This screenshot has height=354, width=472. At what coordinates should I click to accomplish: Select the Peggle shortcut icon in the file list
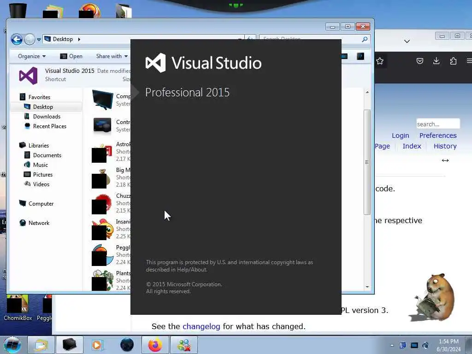103,255
